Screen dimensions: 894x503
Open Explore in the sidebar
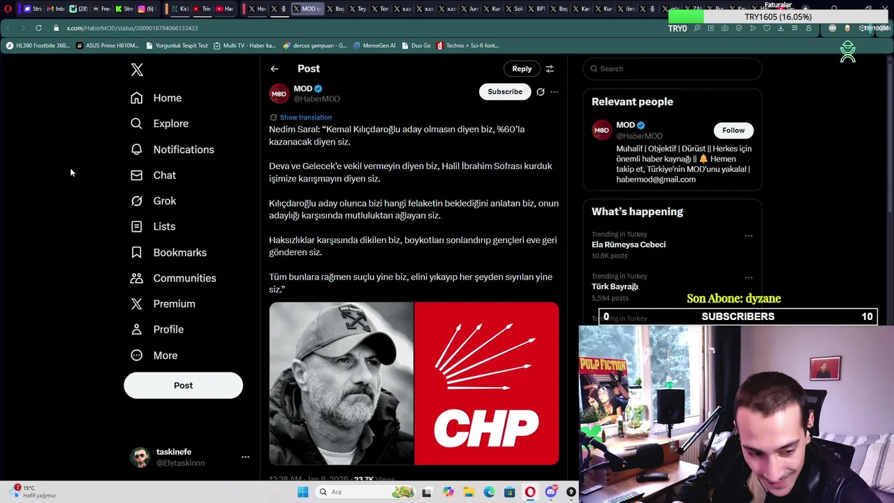pyautogui.click(x=160, y=124)
